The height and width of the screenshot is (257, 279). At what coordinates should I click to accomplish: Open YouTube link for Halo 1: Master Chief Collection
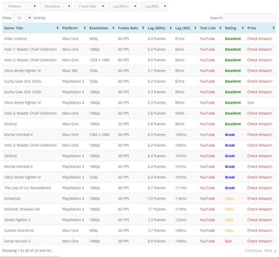point(207,49)
